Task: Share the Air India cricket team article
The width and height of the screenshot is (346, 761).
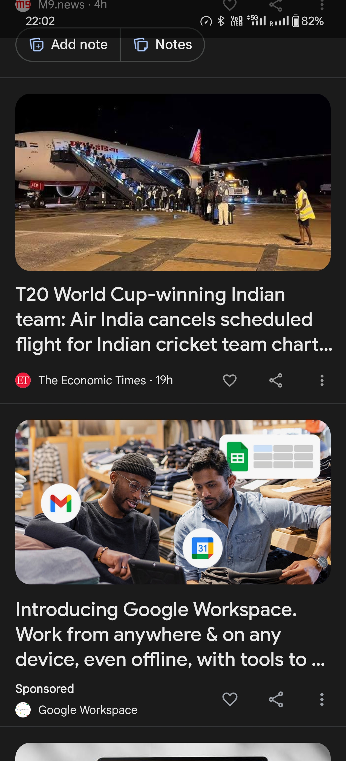Action: 276,380
